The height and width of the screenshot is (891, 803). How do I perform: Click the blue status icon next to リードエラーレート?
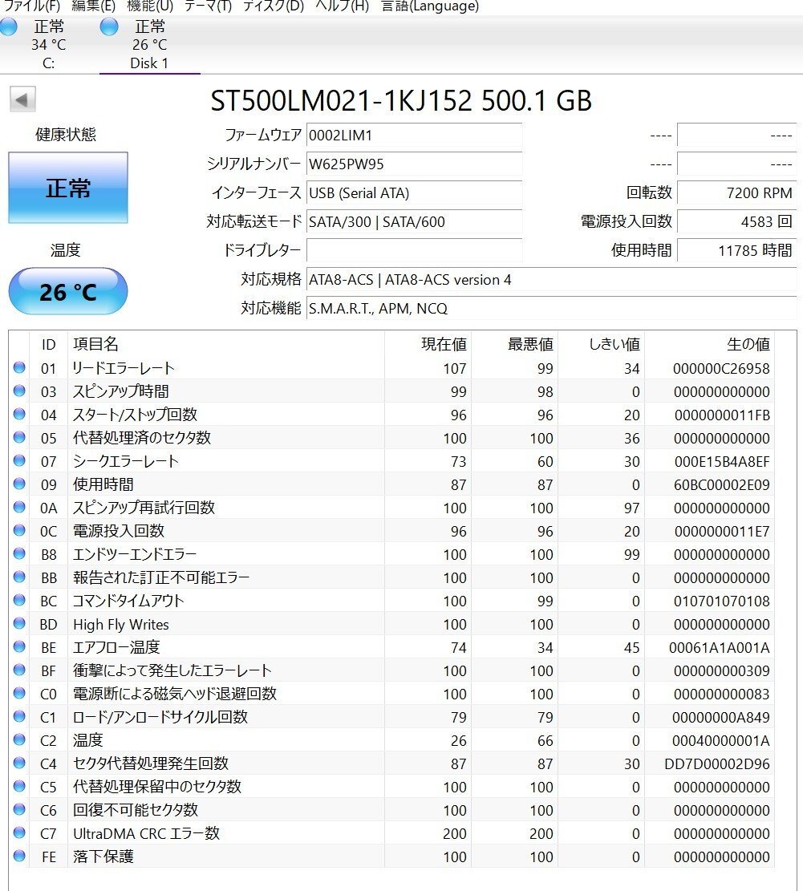click(19, 368)
